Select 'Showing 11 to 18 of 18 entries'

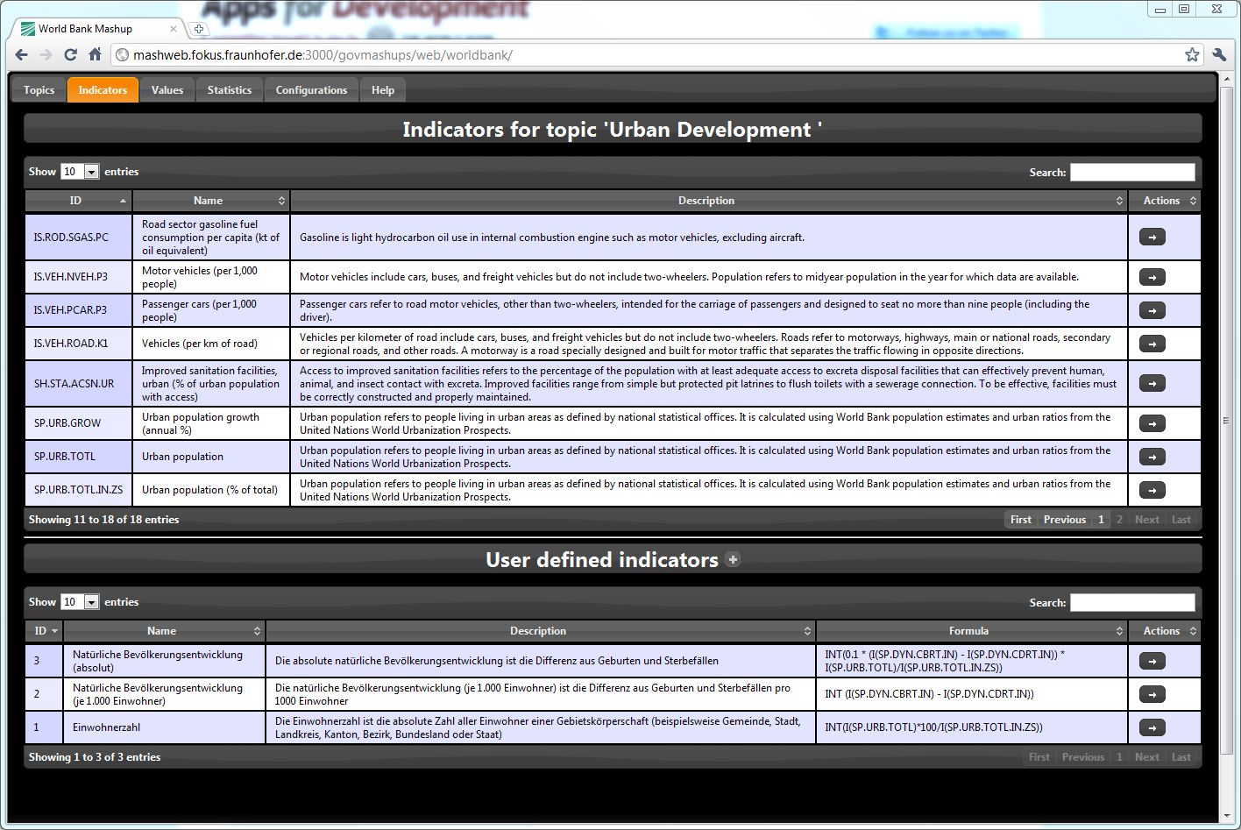coord(103,520)
